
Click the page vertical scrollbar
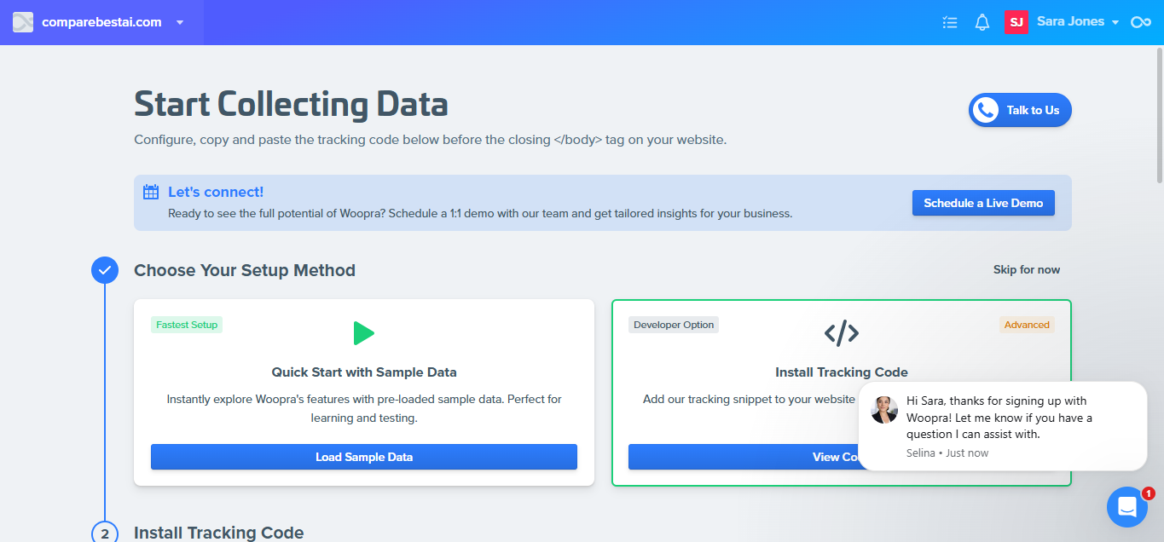1160,114
